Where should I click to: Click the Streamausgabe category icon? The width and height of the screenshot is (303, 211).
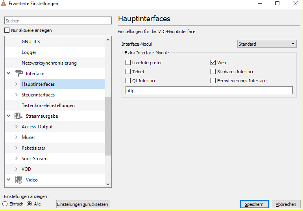[x=18, y=116]
